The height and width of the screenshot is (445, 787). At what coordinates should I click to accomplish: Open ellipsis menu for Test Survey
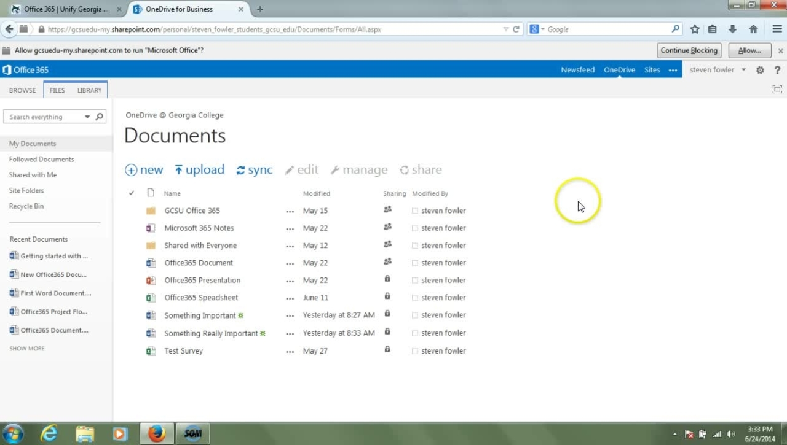click(290, 352)
